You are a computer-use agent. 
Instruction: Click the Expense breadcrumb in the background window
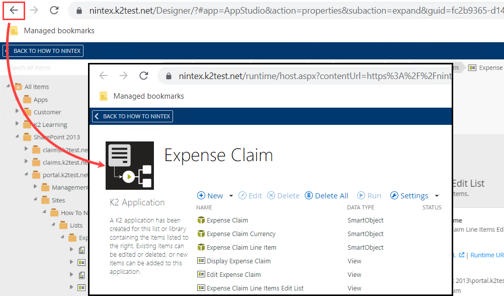486,67
